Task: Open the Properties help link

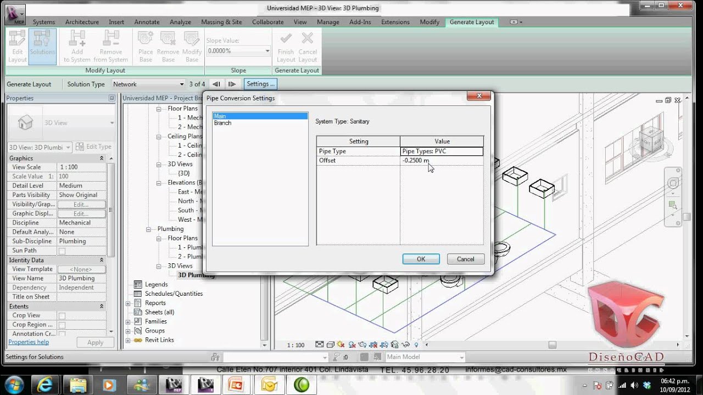Action: tap(29, 342)
